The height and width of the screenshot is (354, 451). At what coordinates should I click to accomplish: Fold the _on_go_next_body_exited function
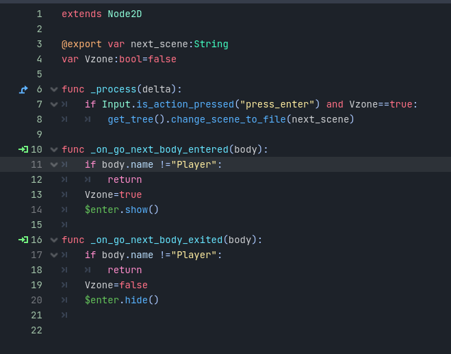[x=54, y=240]
